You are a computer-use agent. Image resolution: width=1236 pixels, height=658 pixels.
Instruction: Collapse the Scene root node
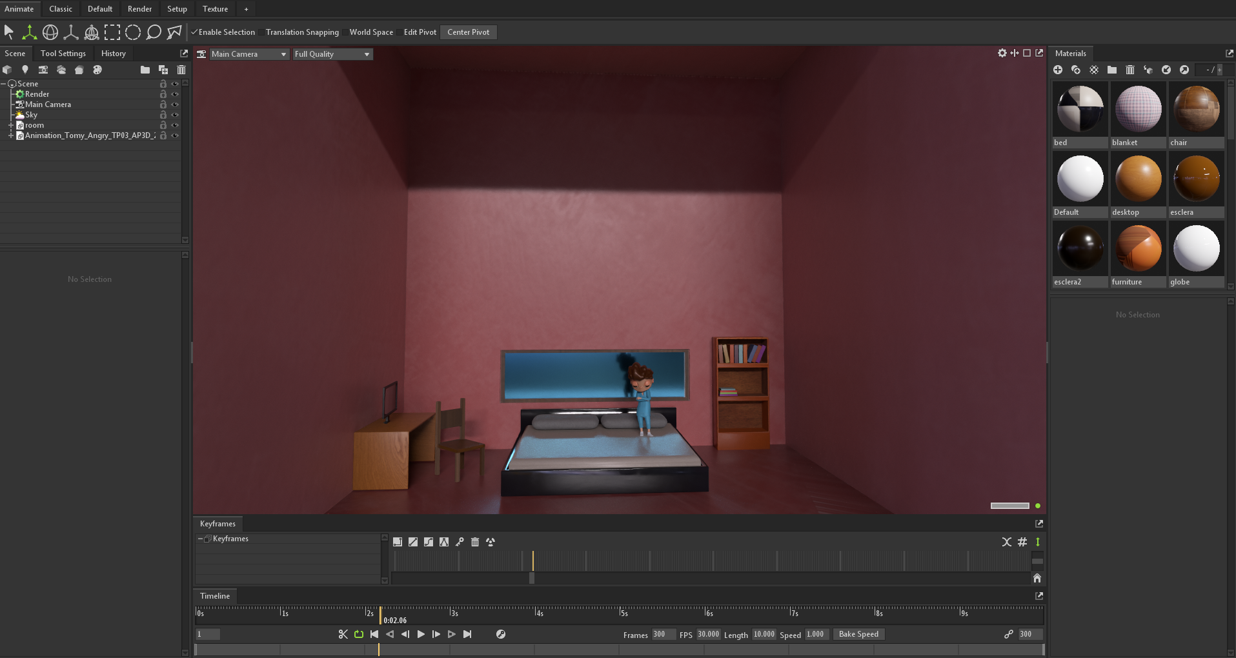click(x=4, y=84)
